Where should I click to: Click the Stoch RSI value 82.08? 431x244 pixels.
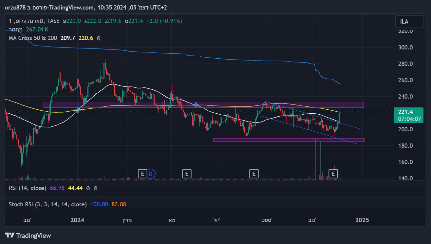(x=119, y=204)
